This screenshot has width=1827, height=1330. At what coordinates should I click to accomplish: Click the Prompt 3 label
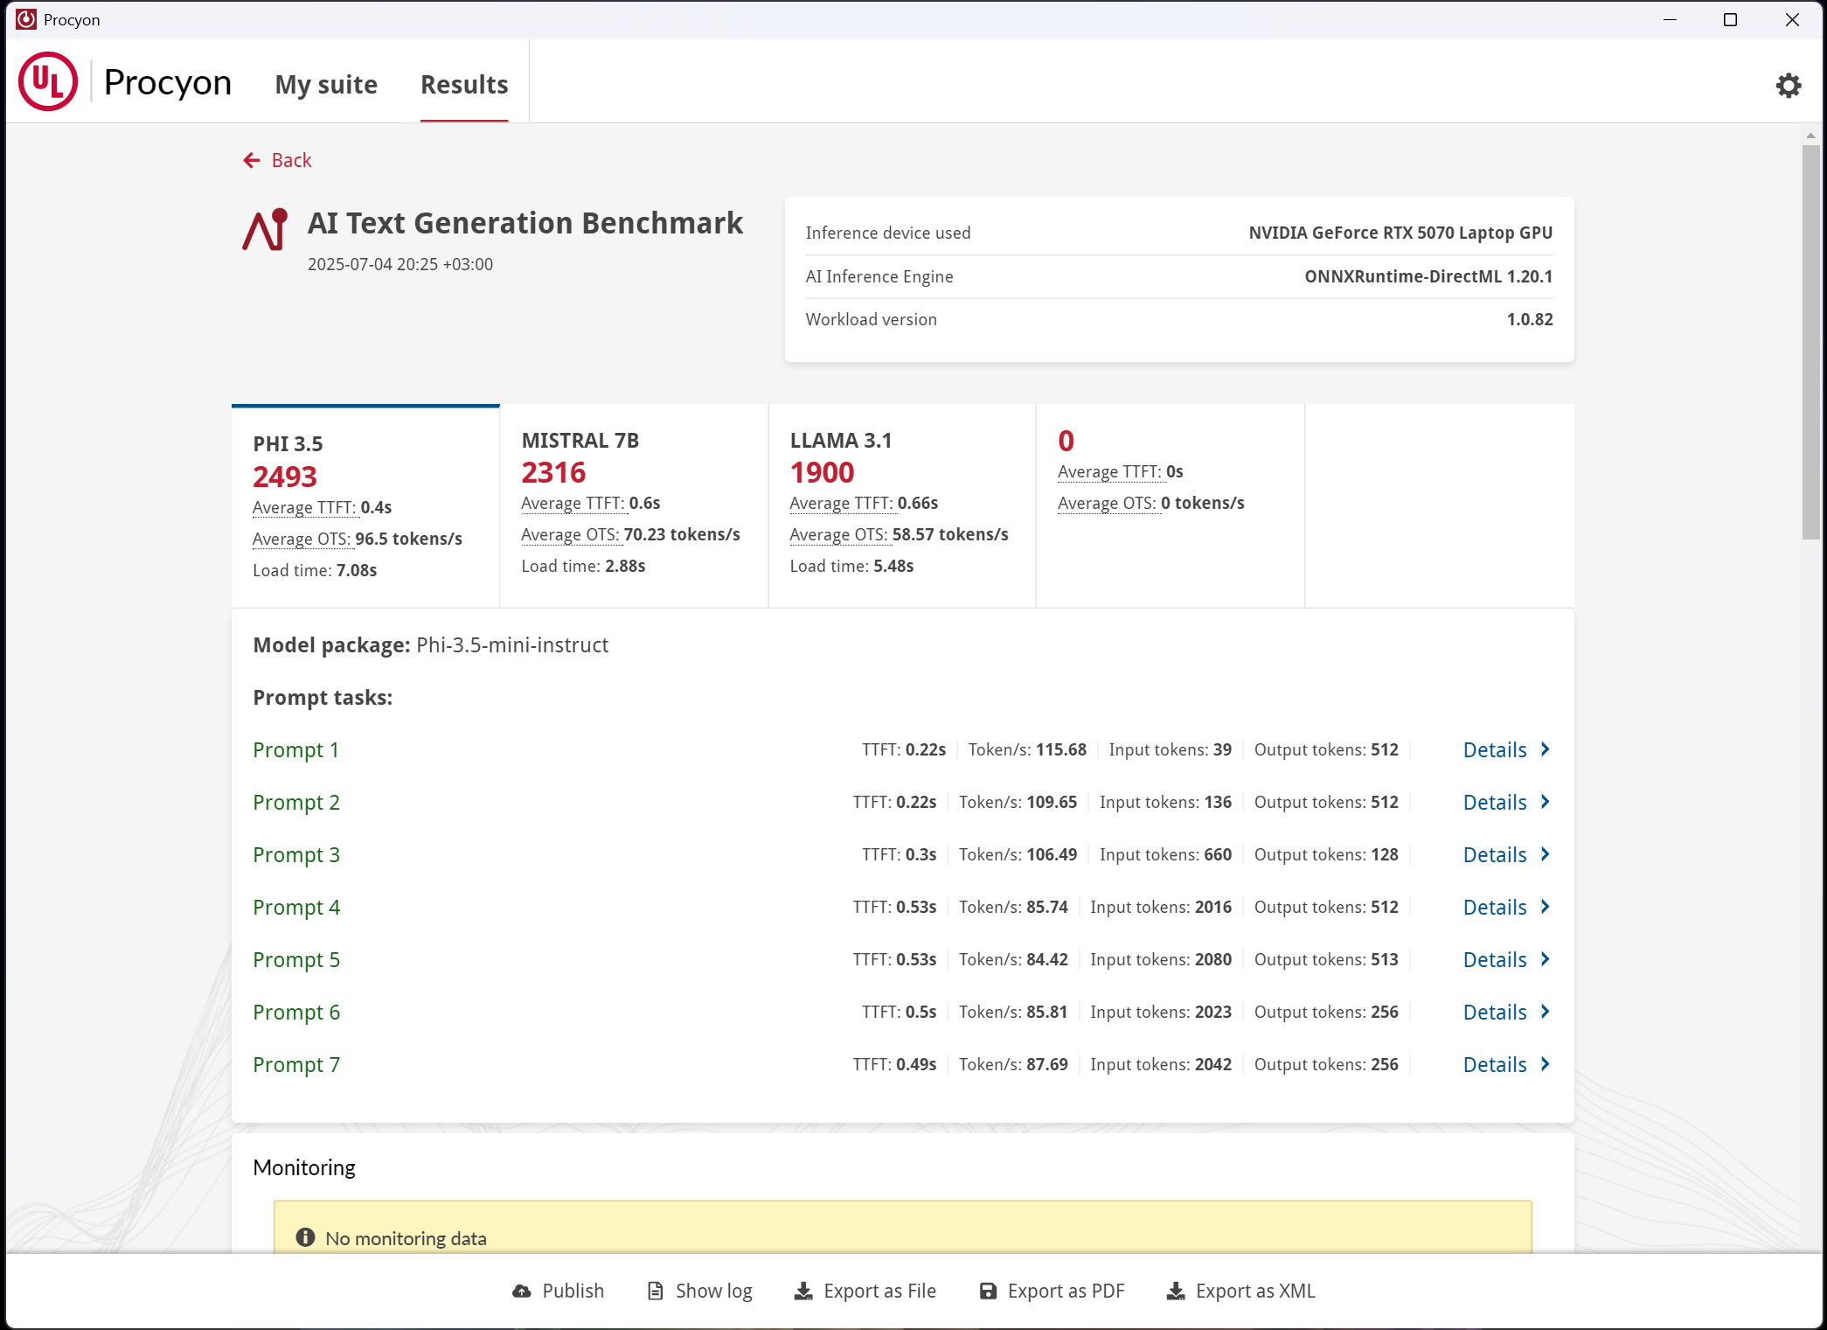[x=296, y=854]
